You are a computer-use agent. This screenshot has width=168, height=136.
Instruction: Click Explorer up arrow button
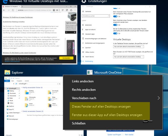[14, 84]
